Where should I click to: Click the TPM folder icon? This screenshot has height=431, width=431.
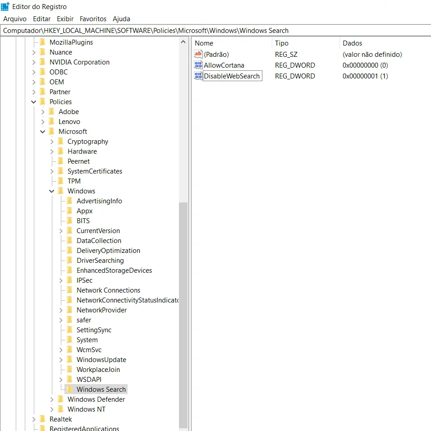coord(61,181)
